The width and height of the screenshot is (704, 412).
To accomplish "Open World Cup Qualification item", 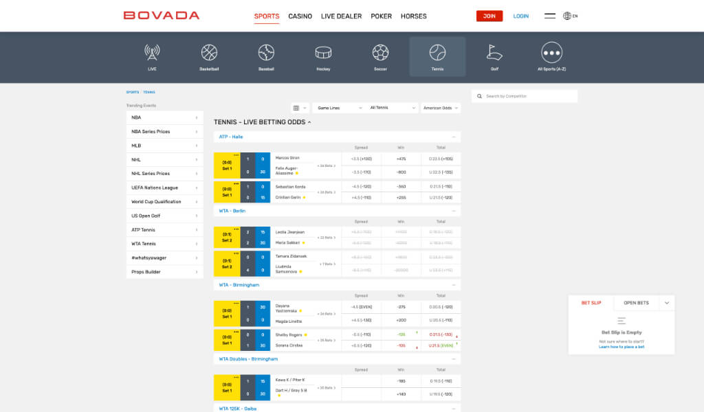I will point(165,202).
